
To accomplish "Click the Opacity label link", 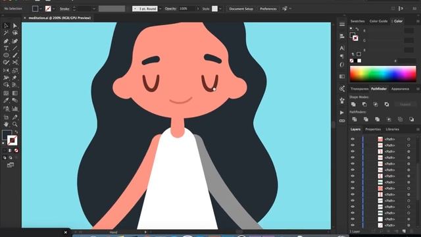I will pos(170,9).
